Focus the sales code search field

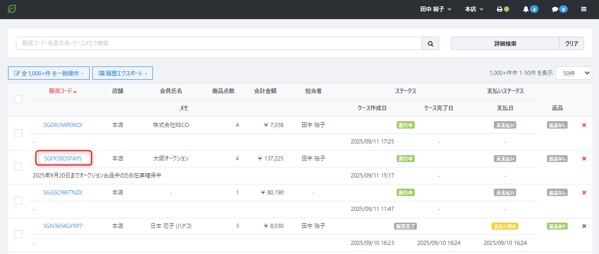[x=219, y=44]
